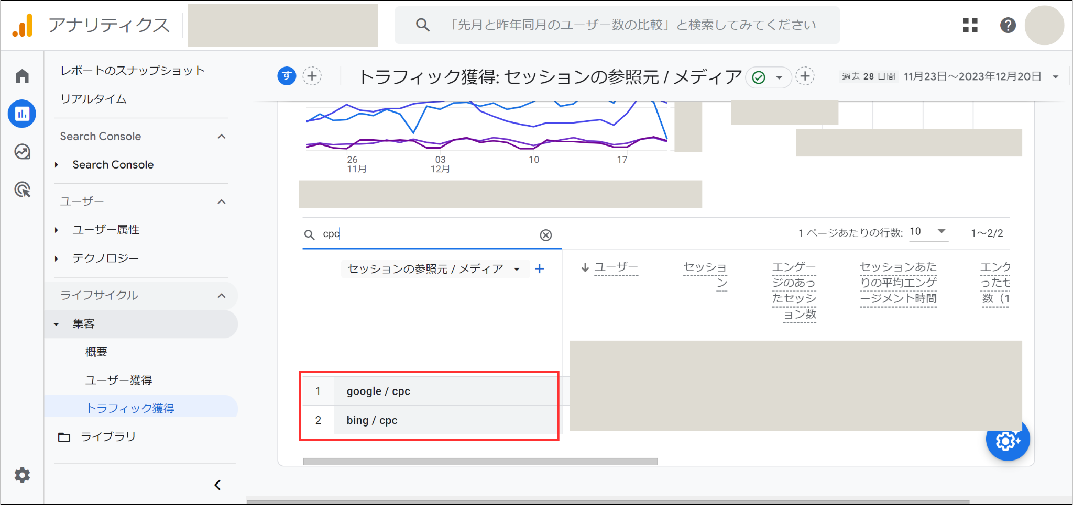Open the account avatar circle
The image size is (1073, 505).
(x=1044, y=25)
